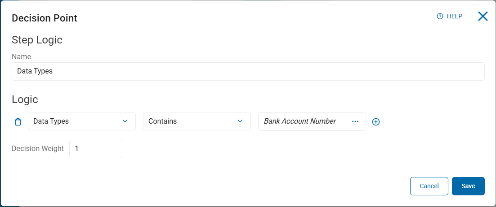Click the Decision Weight label
The height and width of the screenshot is (207, 496).
[38, 149]
